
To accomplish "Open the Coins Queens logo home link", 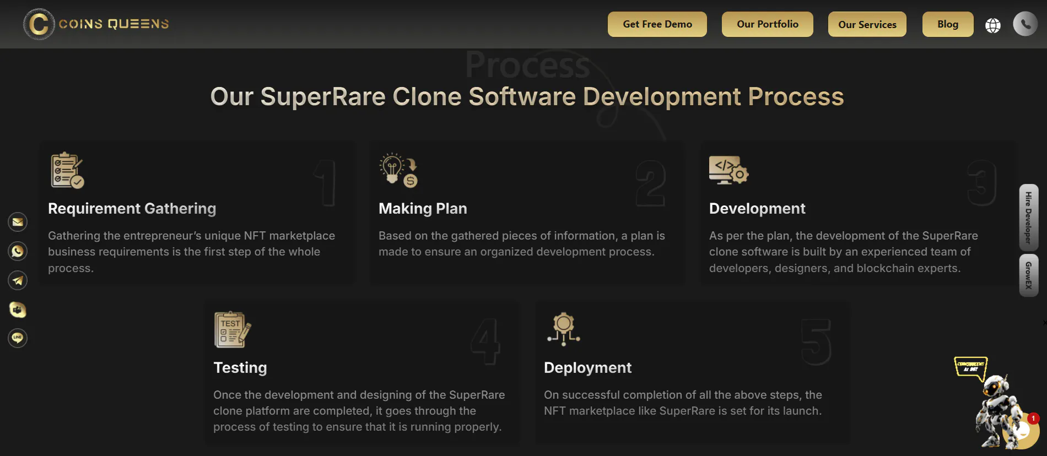I will pos(96,24).
